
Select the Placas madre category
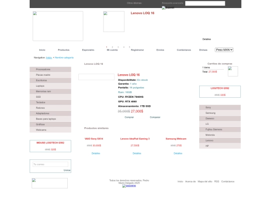(50, 75)
